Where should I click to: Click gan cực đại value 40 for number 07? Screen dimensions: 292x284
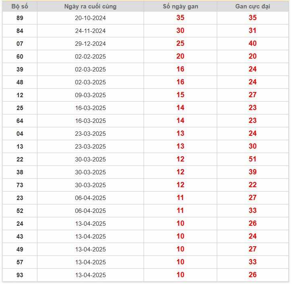click(253, 43)
